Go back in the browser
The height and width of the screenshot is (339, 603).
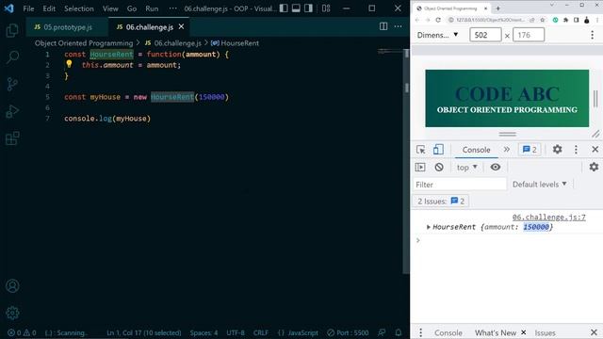click(417, 20)
